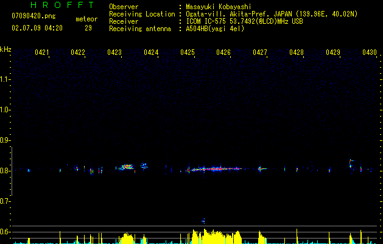Click the arrow-shaped echo at 0427
The image size is (383, 244).
click(x=262, y=168)
